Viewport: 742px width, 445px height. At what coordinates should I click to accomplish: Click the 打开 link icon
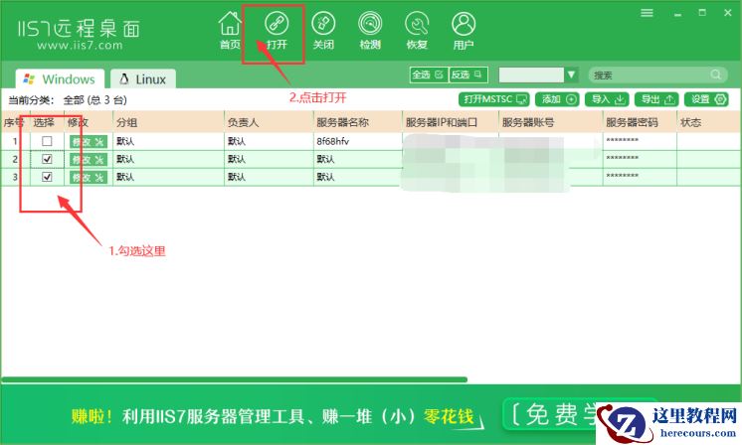(x=277, y=31)
